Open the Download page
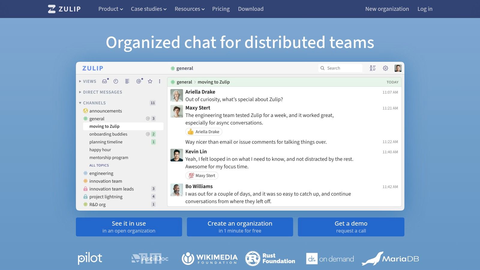Viewport: 480px width, 270px height. click(x=251, y=9)
